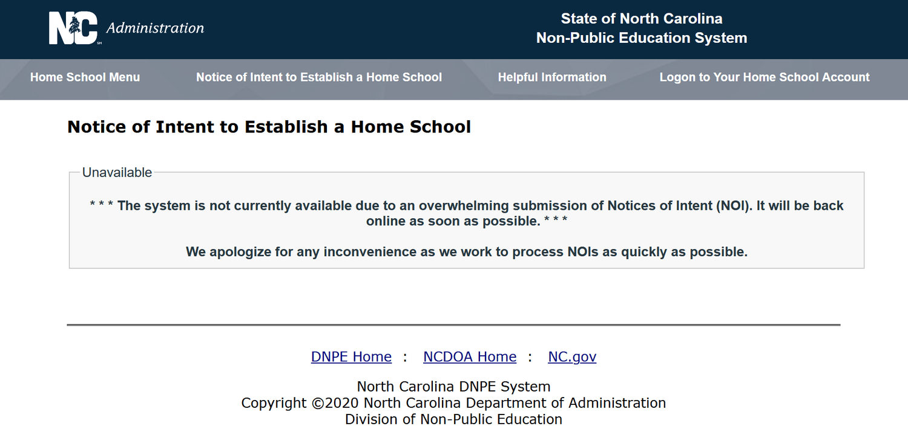Screen dimensions: 908x426
Task: Click the NC state logo
Action: click(x=73, y=28)
